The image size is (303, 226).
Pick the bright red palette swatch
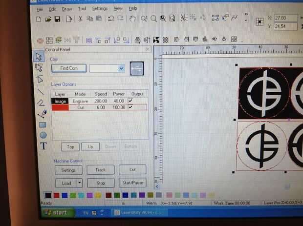pos(56,196)
